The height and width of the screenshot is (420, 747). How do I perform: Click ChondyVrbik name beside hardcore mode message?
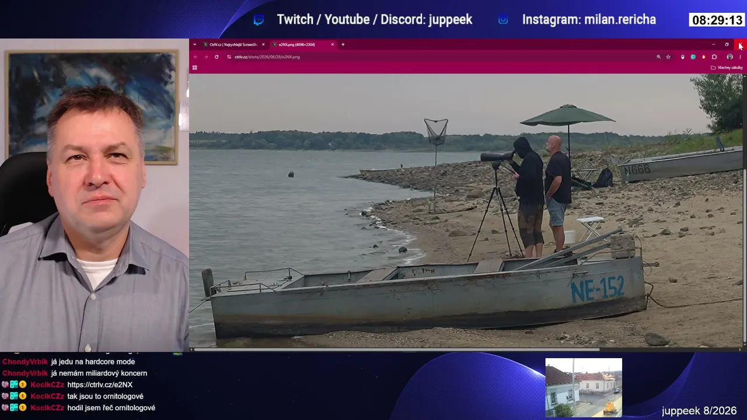25,362
